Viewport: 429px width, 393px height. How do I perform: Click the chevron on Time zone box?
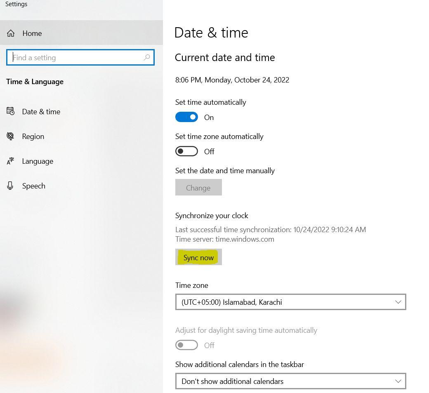398,302
